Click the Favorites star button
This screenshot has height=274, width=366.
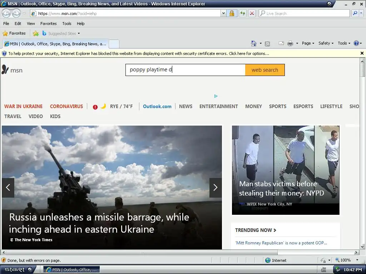click(14, 33)
